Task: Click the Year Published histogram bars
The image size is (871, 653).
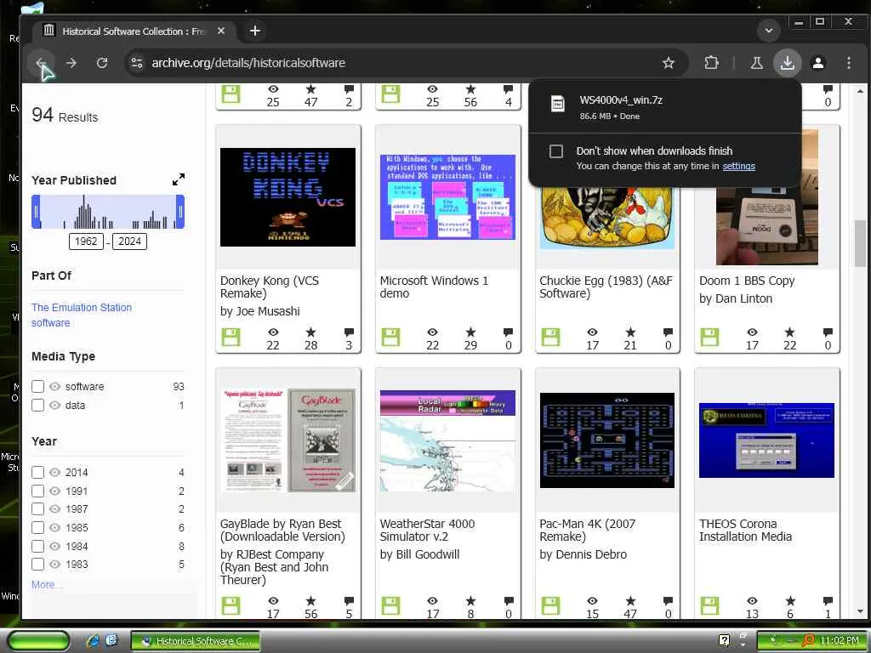Action: [x=108, y=212]
